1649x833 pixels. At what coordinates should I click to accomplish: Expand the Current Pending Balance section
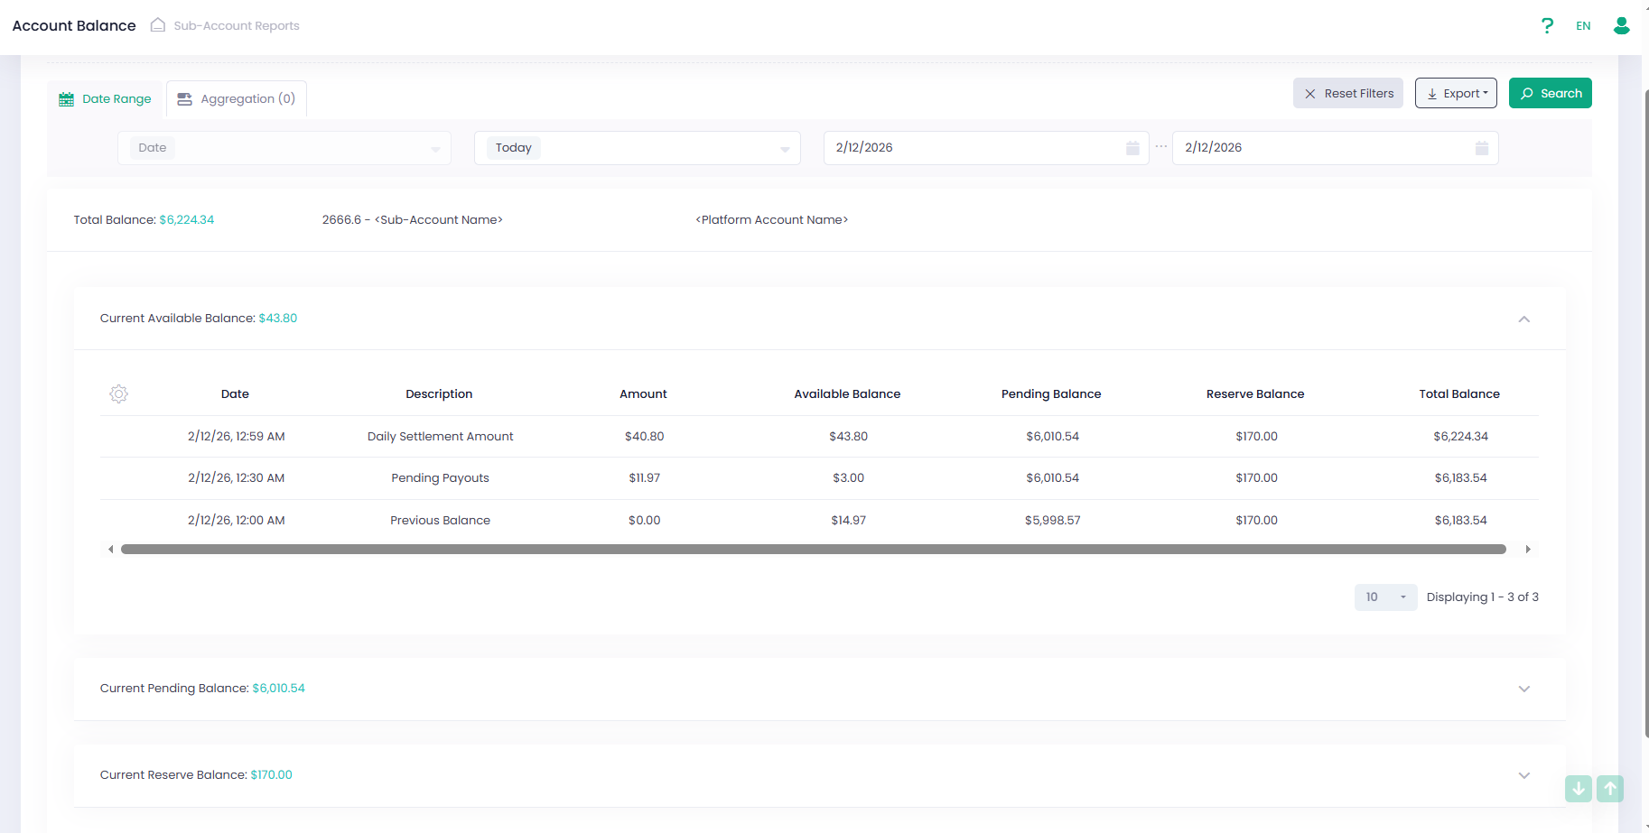[x=1523, y=689]
